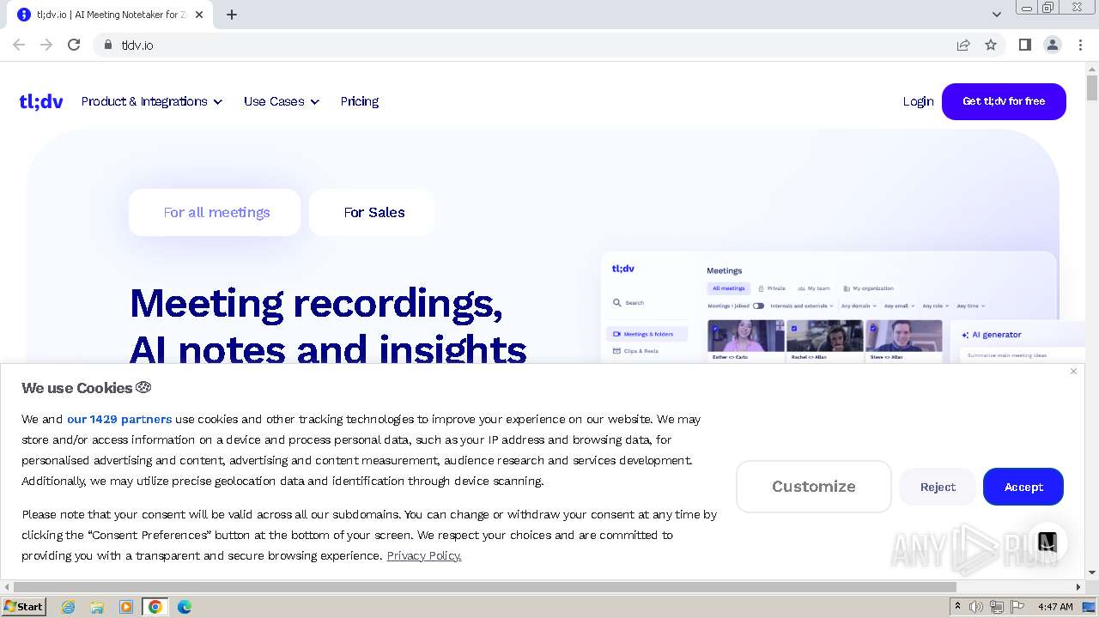The width and height of the screenshot is (1099, 618).
Task: Open Internals and externals filter
Action: [x=802, y=306]
